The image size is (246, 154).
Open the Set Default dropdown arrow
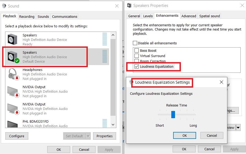(88, 136)
